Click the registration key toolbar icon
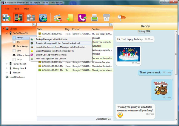Screen dimensions: 179x126 121,18
